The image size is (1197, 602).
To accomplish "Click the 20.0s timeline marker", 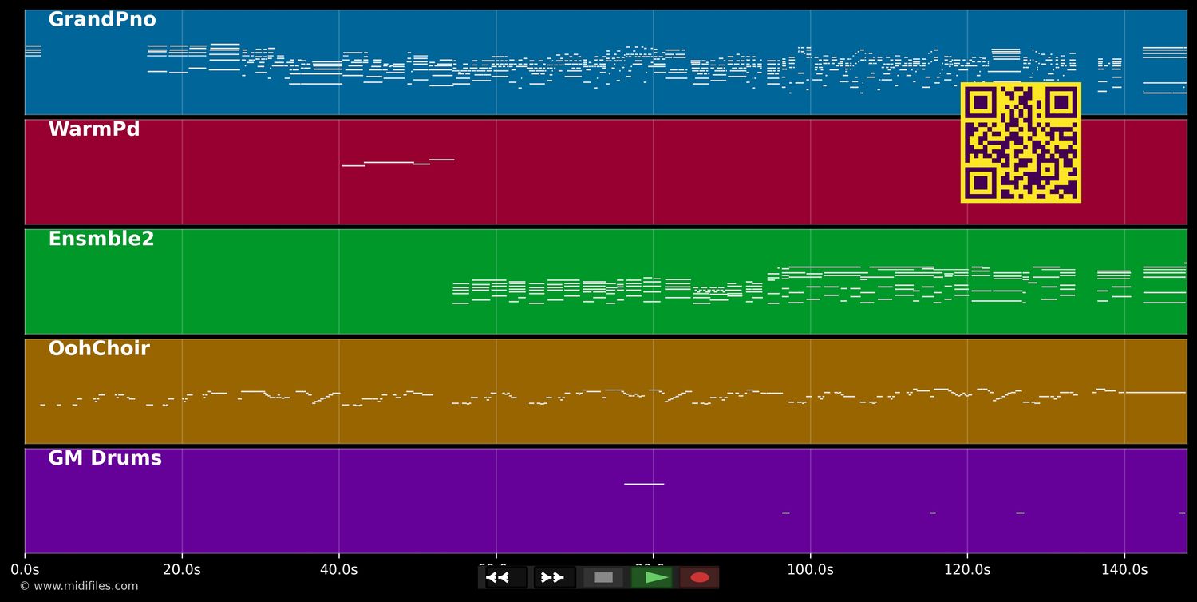I will pos(182,570).
